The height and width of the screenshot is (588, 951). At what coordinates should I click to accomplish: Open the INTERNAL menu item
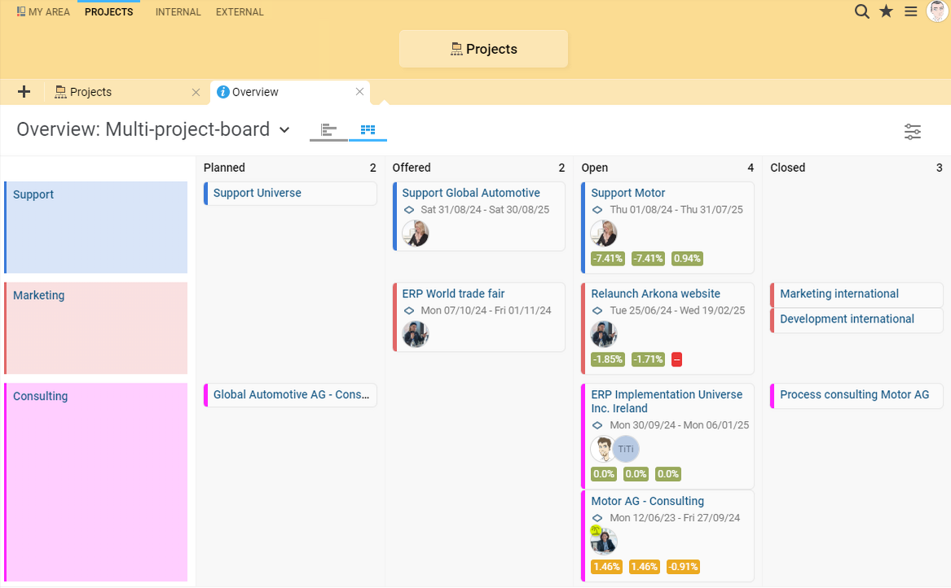pos(178,11)
